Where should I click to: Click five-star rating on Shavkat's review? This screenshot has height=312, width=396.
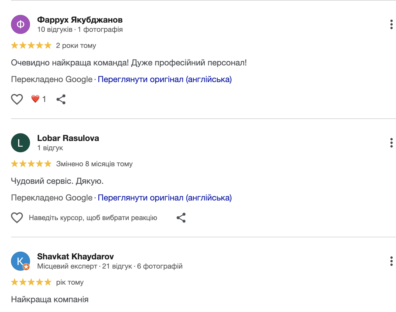(31, 282)
